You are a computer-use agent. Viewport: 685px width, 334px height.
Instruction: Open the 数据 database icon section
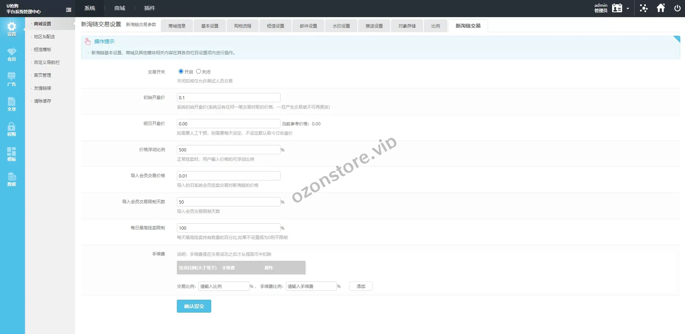pos(12,179)
